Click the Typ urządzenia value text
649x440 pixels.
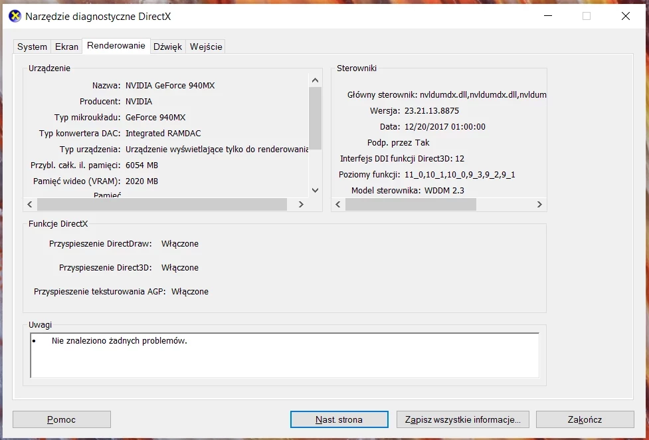[x=217, y=150]
